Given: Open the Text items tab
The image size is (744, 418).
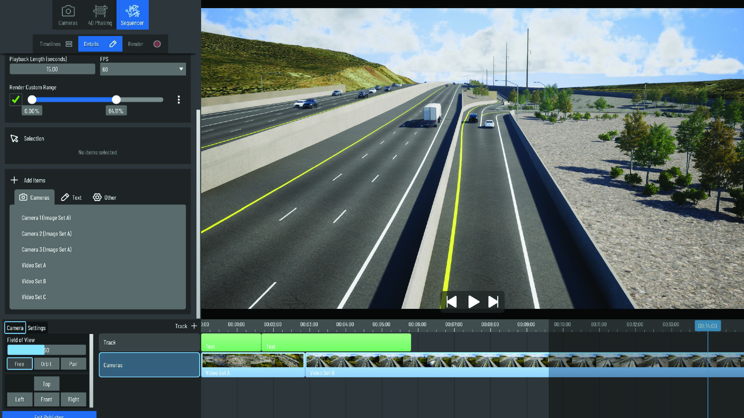Looking at the screenshot, I should coord(72,198).
